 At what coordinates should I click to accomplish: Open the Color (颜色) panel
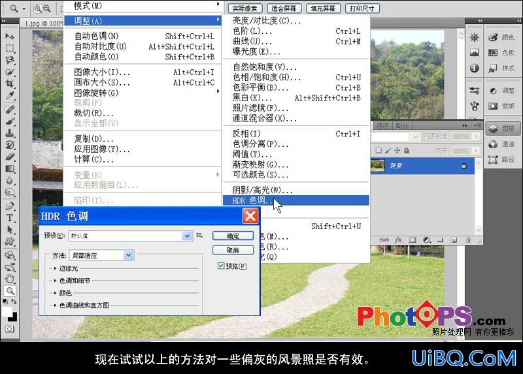pyautogui.click(x=502, y=37)
